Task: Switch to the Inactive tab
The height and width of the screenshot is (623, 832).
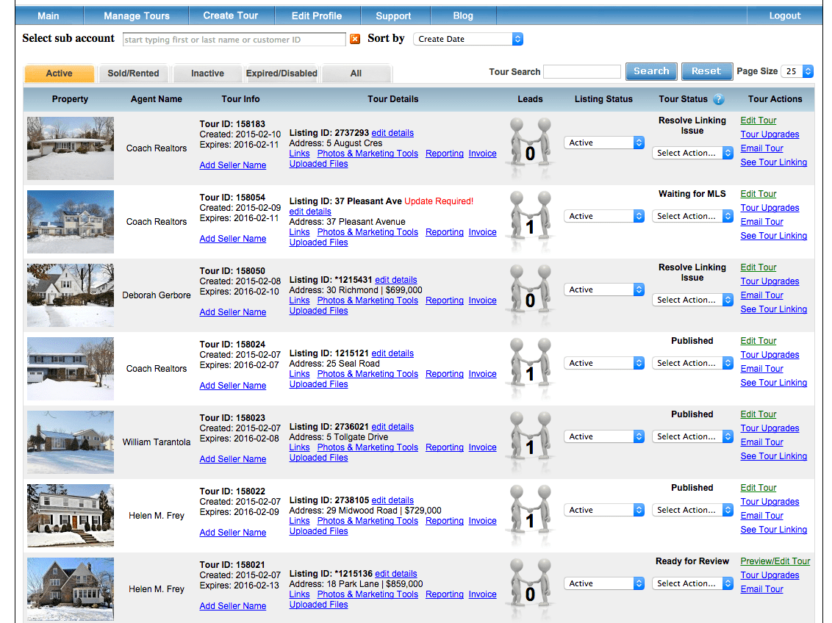Action: click(207, 73)
